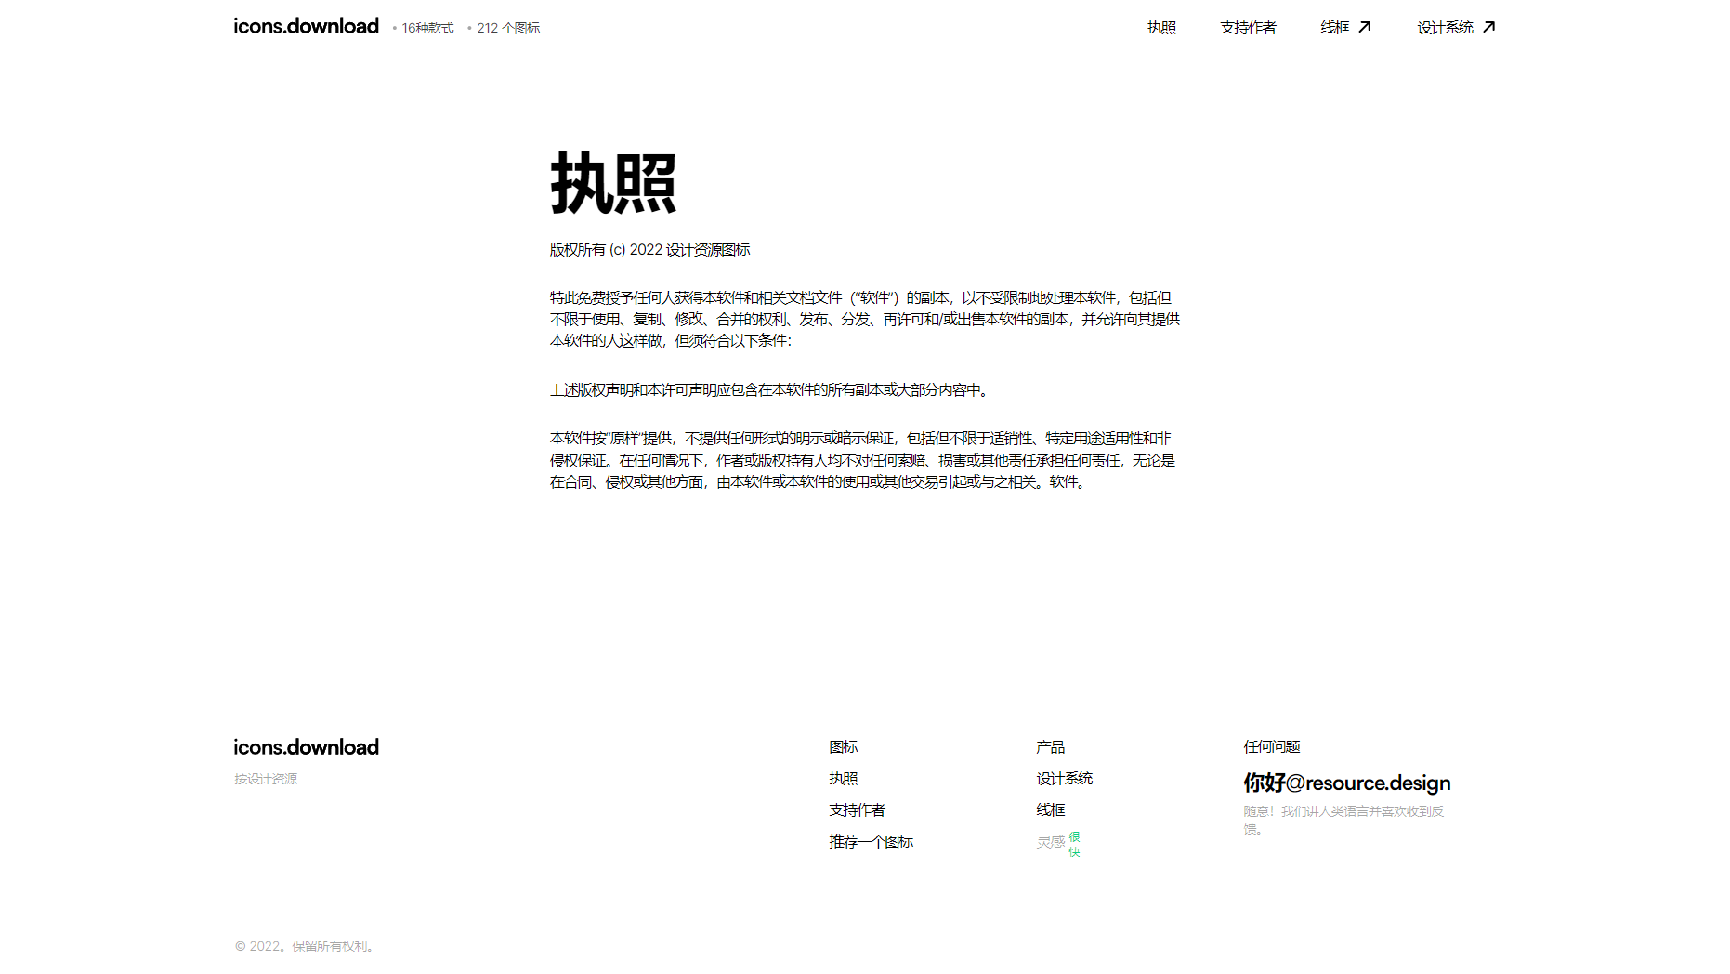Click 线框 under footer 产品 column
The height and width of the screenshot is (974, 1730).
1050,810
